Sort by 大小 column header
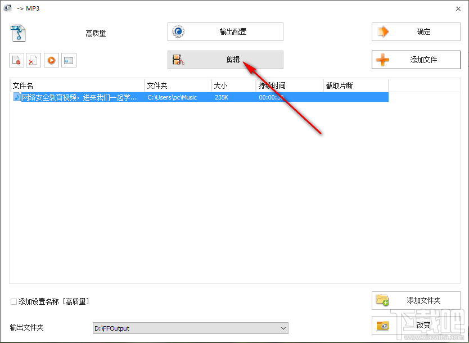The height and width of the screenshot is (343, 469). tap(233, 86)
